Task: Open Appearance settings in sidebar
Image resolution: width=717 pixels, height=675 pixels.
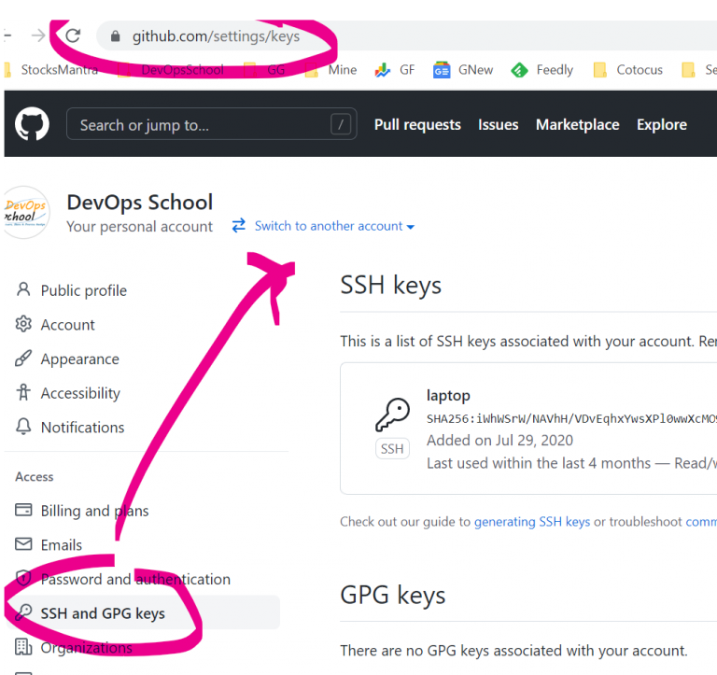Action: (79, 359)
